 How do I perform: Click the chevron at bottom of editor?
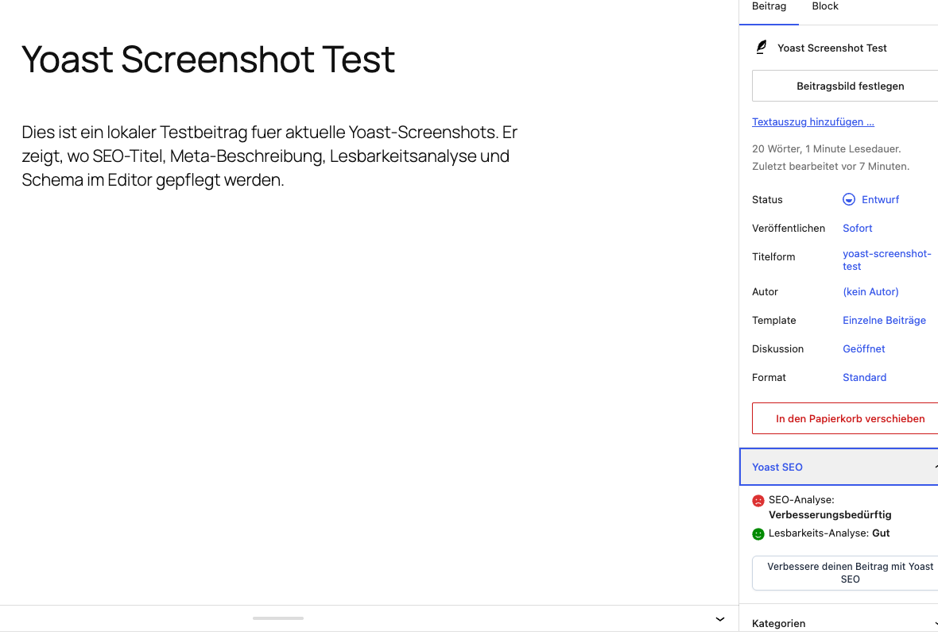click(x=720, y=619)
